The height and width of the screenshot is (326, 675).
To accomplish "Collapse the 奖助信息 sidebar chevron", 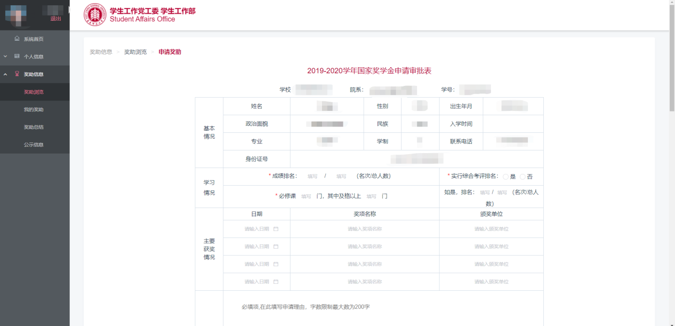I will click(x=5, y=74).
